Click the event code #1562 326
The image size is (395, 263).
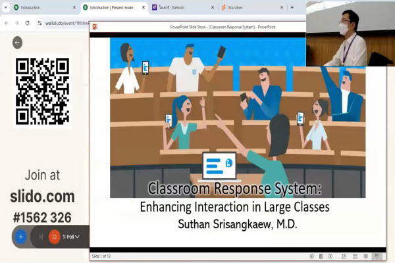[42, 218]
